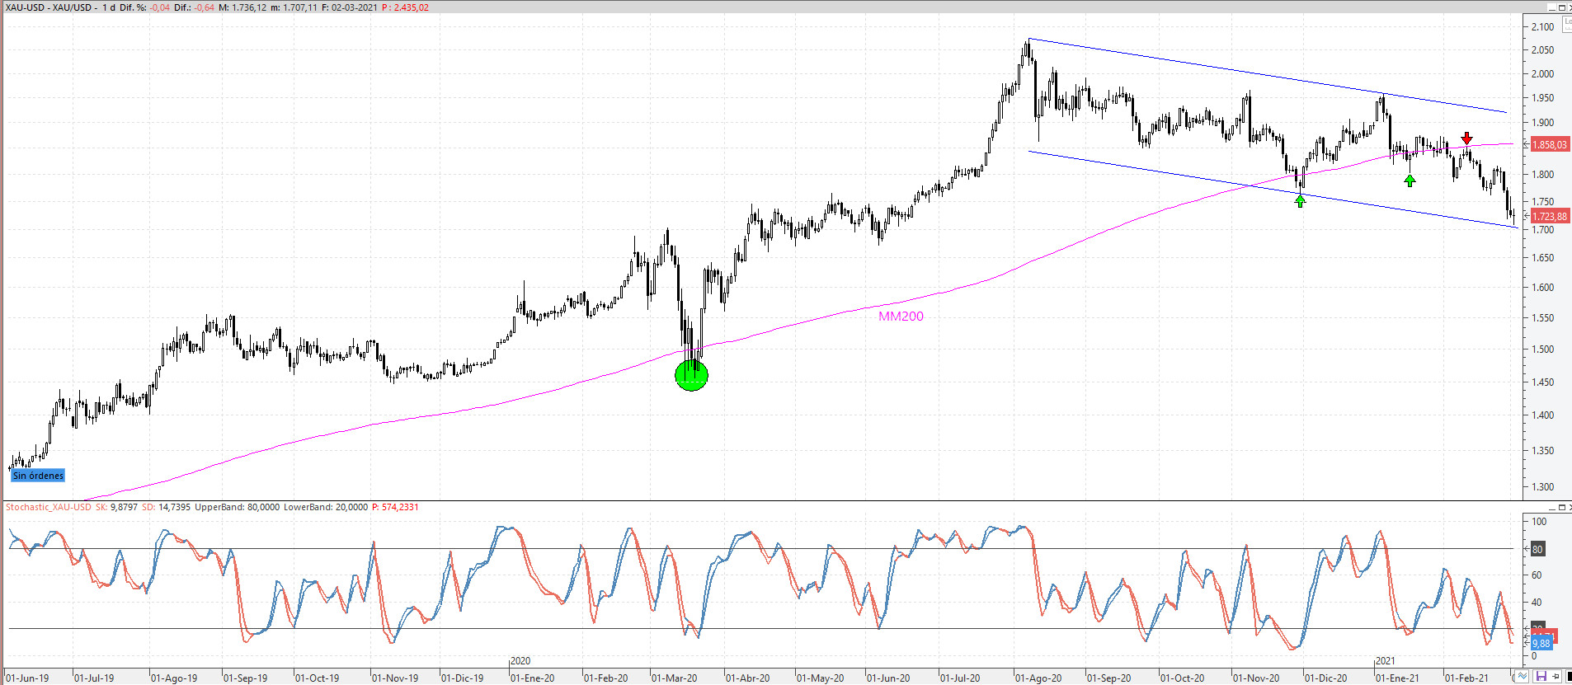Click the M: 1.736,12 header value
1572x685 pixels.
[242, 7]
